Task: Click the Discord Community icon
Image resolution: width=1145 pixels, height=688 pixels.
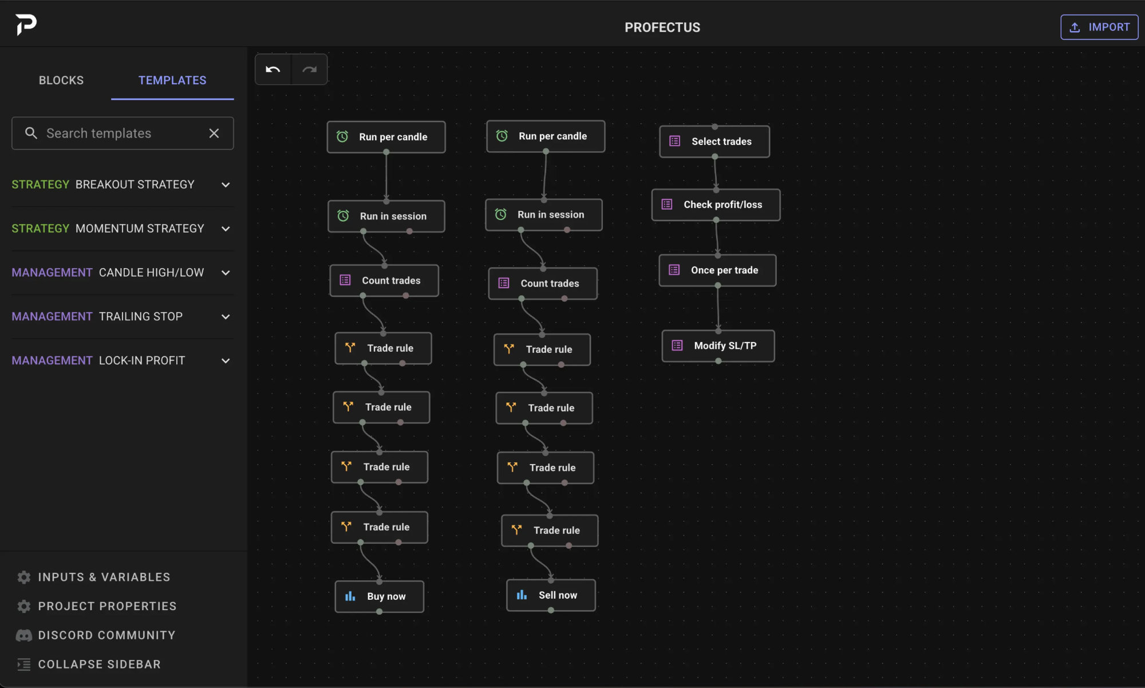Action: (23, 635)
